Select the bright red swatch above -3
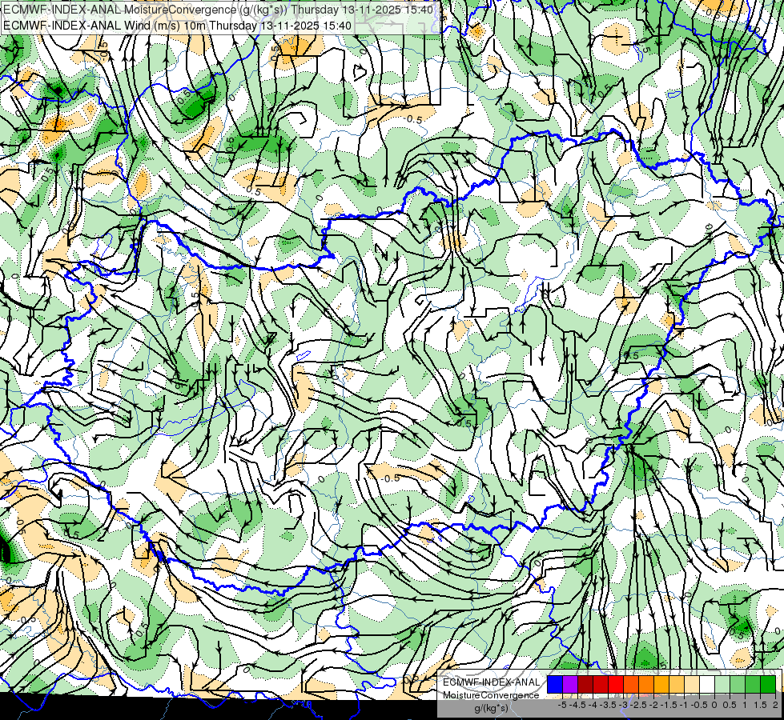Image resolution: width=784 pixels, height=720 pixels. click(x=616, y=684)
